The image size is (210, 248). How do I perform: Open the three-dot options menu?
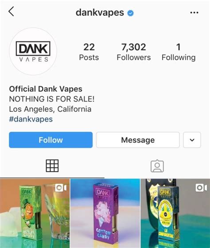[194, 12]
